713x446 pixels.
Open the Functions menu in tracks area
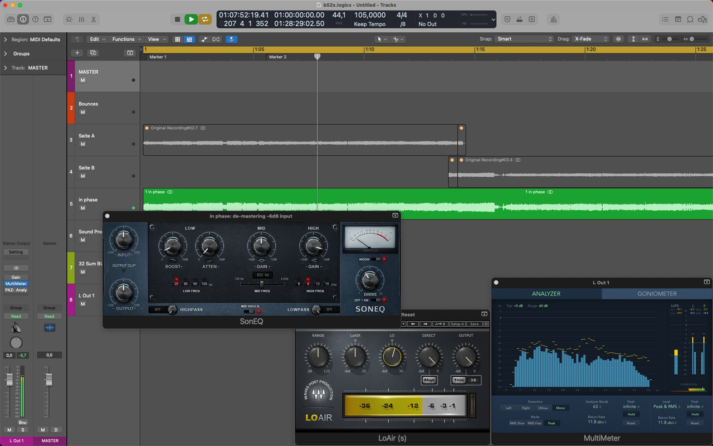point(126,39)
